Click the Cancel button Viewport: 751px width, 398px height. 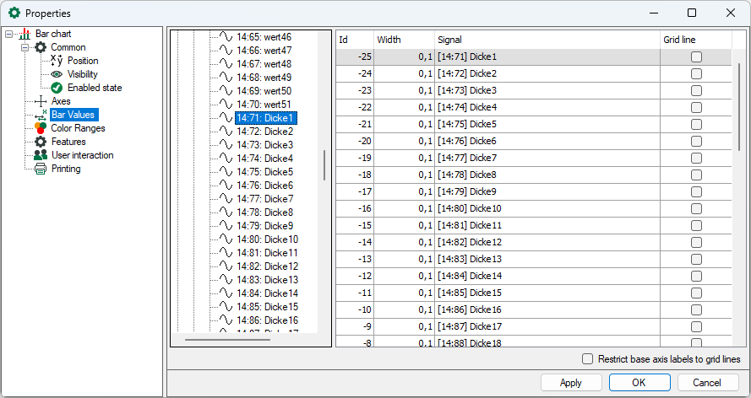tap(707, 383)
